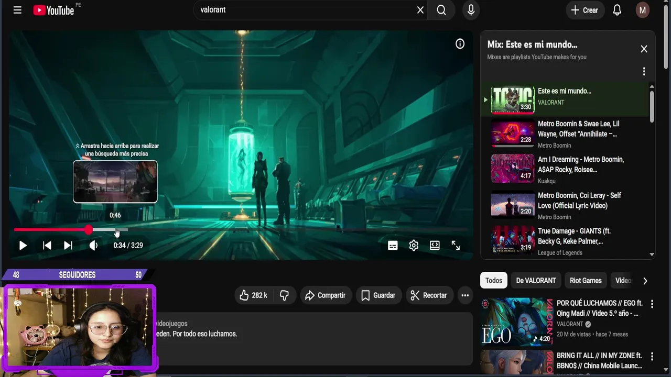Switch to theater mode

point(435,245)
